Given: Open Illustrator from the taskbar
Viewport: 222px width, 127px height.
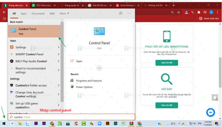Looking at the screenshot, I should pyautogui.click(x=108, y=124).
